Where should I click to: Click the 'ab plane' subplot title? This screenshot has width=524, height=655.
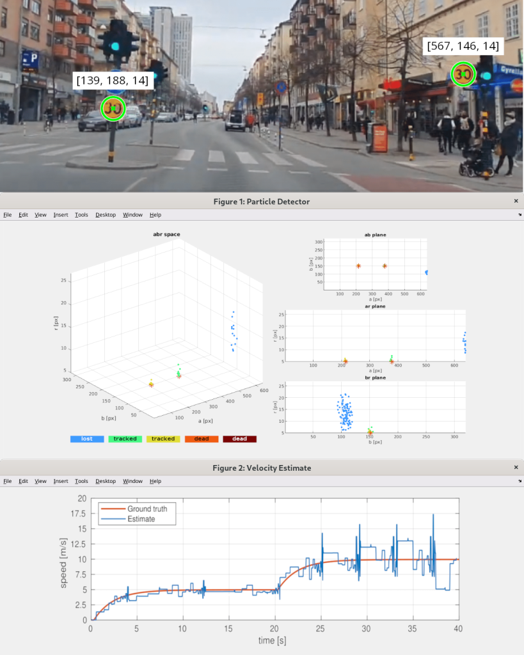click(376, 235)
